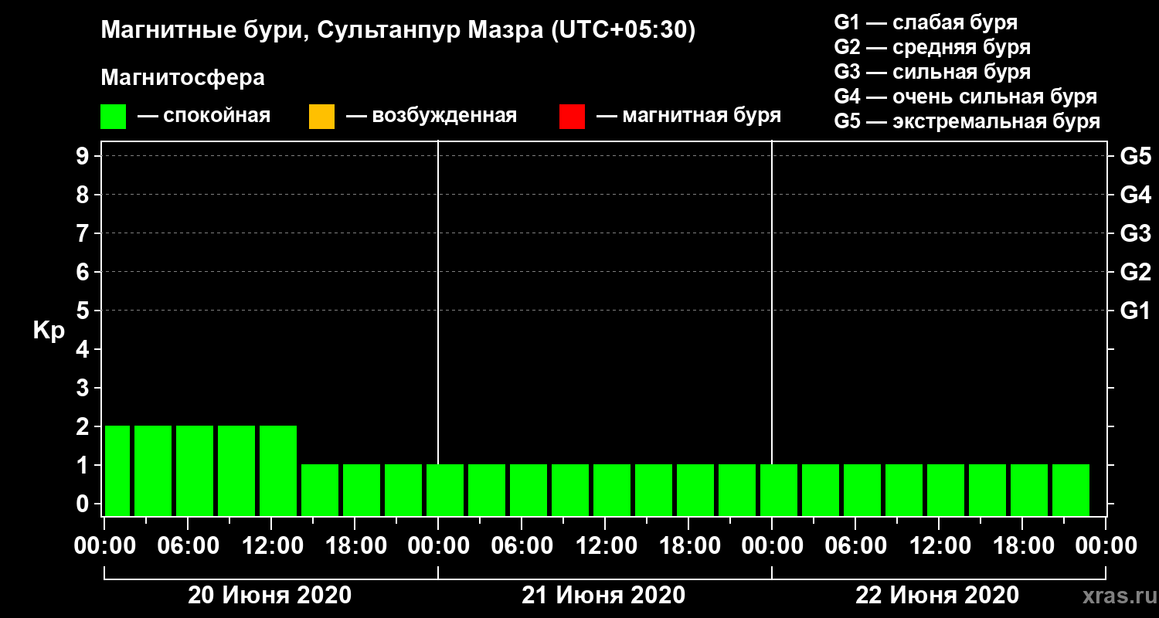The height and width of the screenshot is (618, 1159).
Task: Click the green 'спокойная' legend swatch
Action: click(113, 117)
